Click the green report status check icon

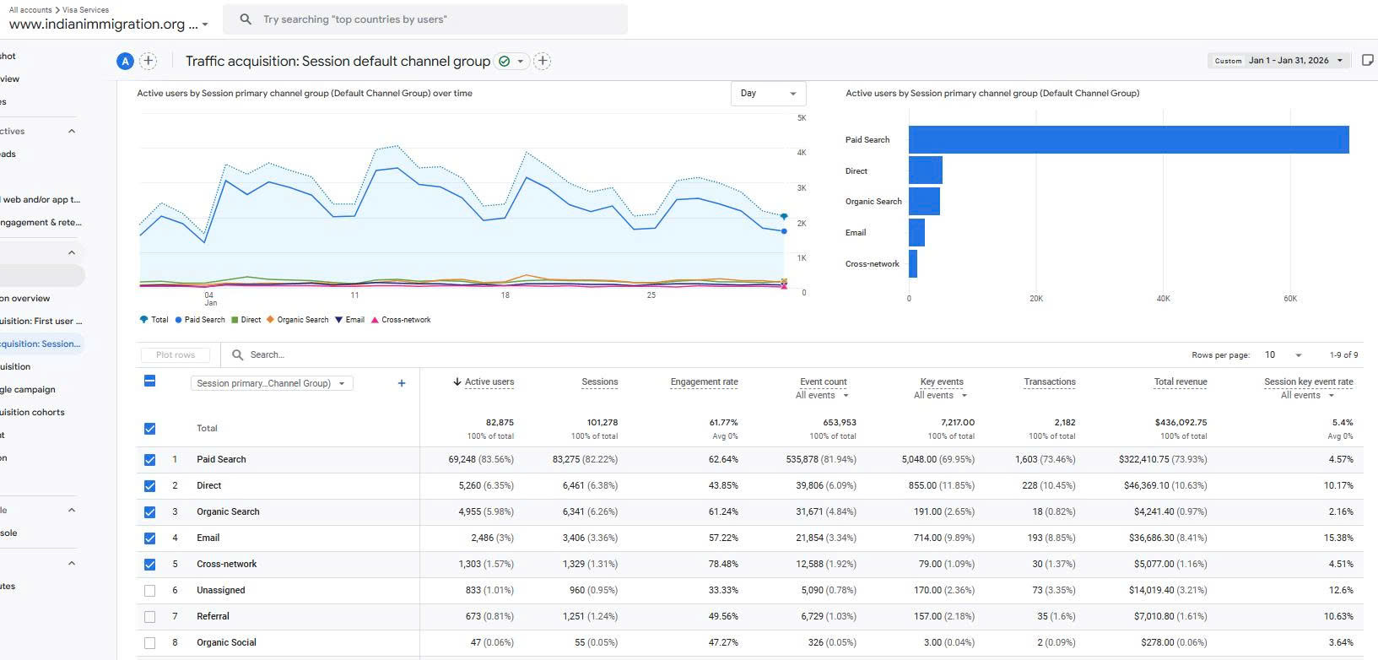tap(505, 61)
